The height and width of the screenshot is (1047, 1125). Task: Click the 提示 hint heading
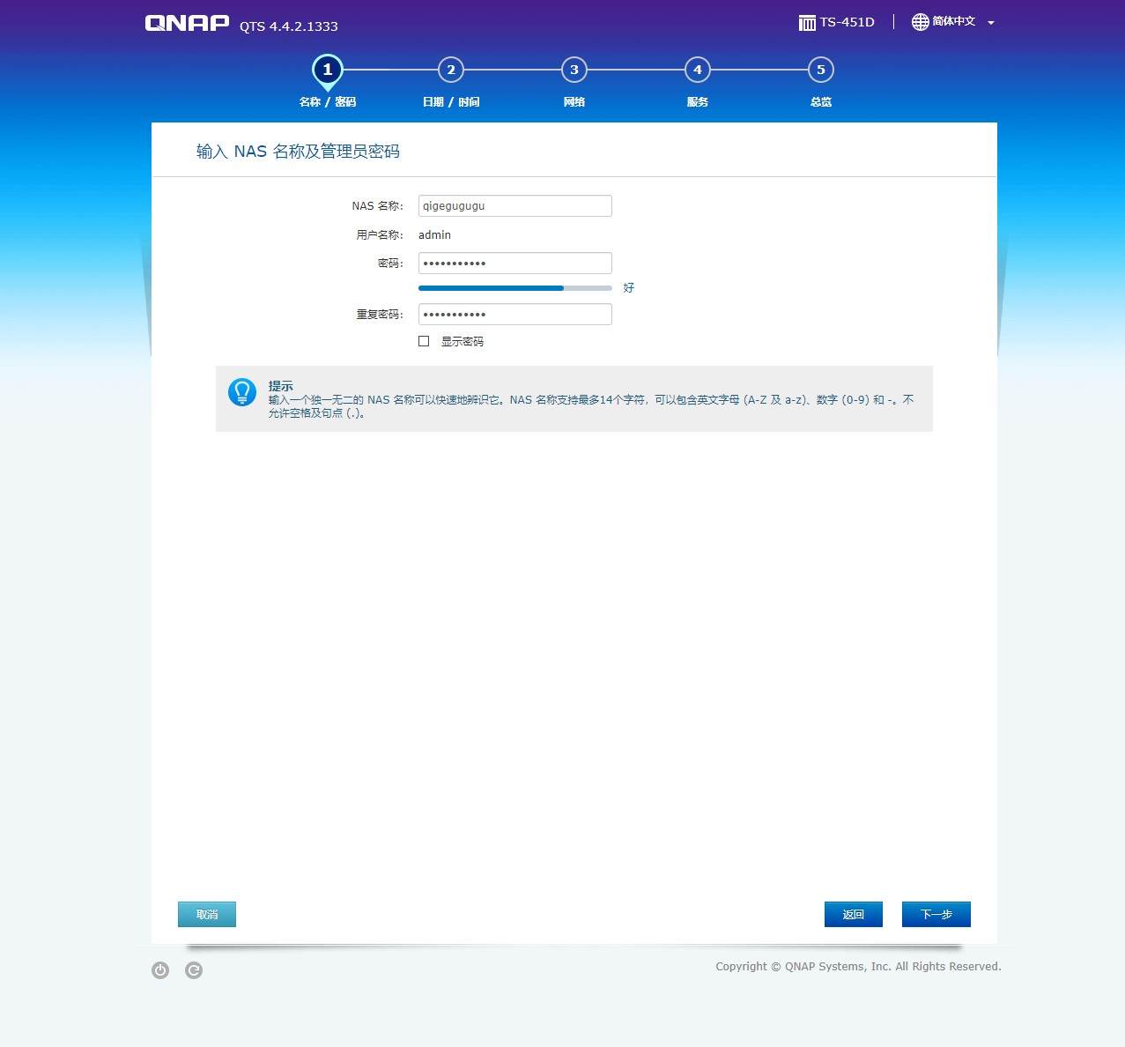click(281, 386)
